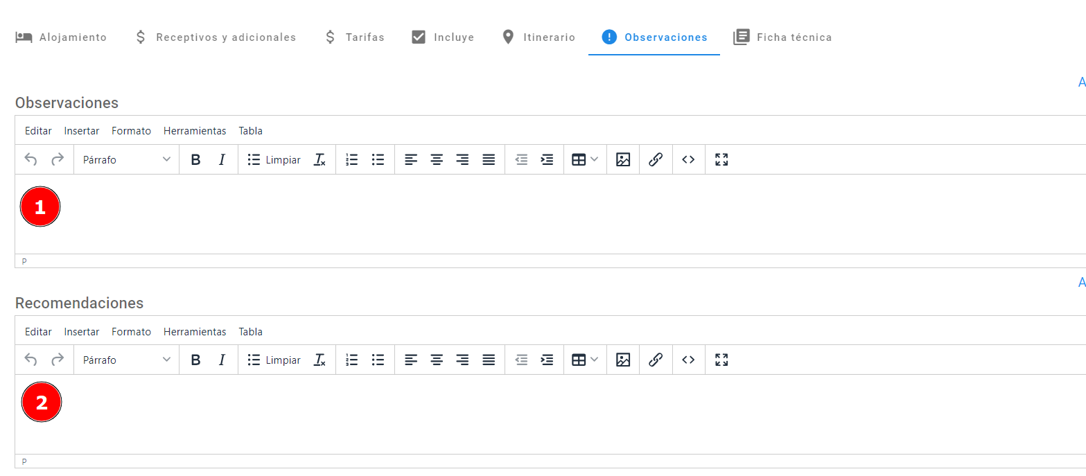The height and width of the screenshot is (476, 1086).
Task: Click undo arrow in Observaciones editor
Action: click(30, 160)
